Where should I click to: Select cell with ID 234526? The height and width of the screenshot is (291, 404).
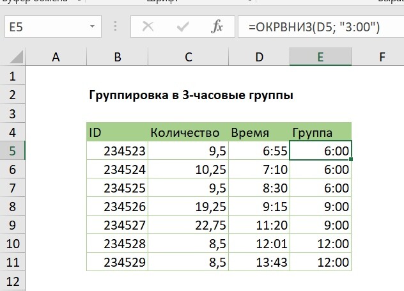click(x=117, y=206)
